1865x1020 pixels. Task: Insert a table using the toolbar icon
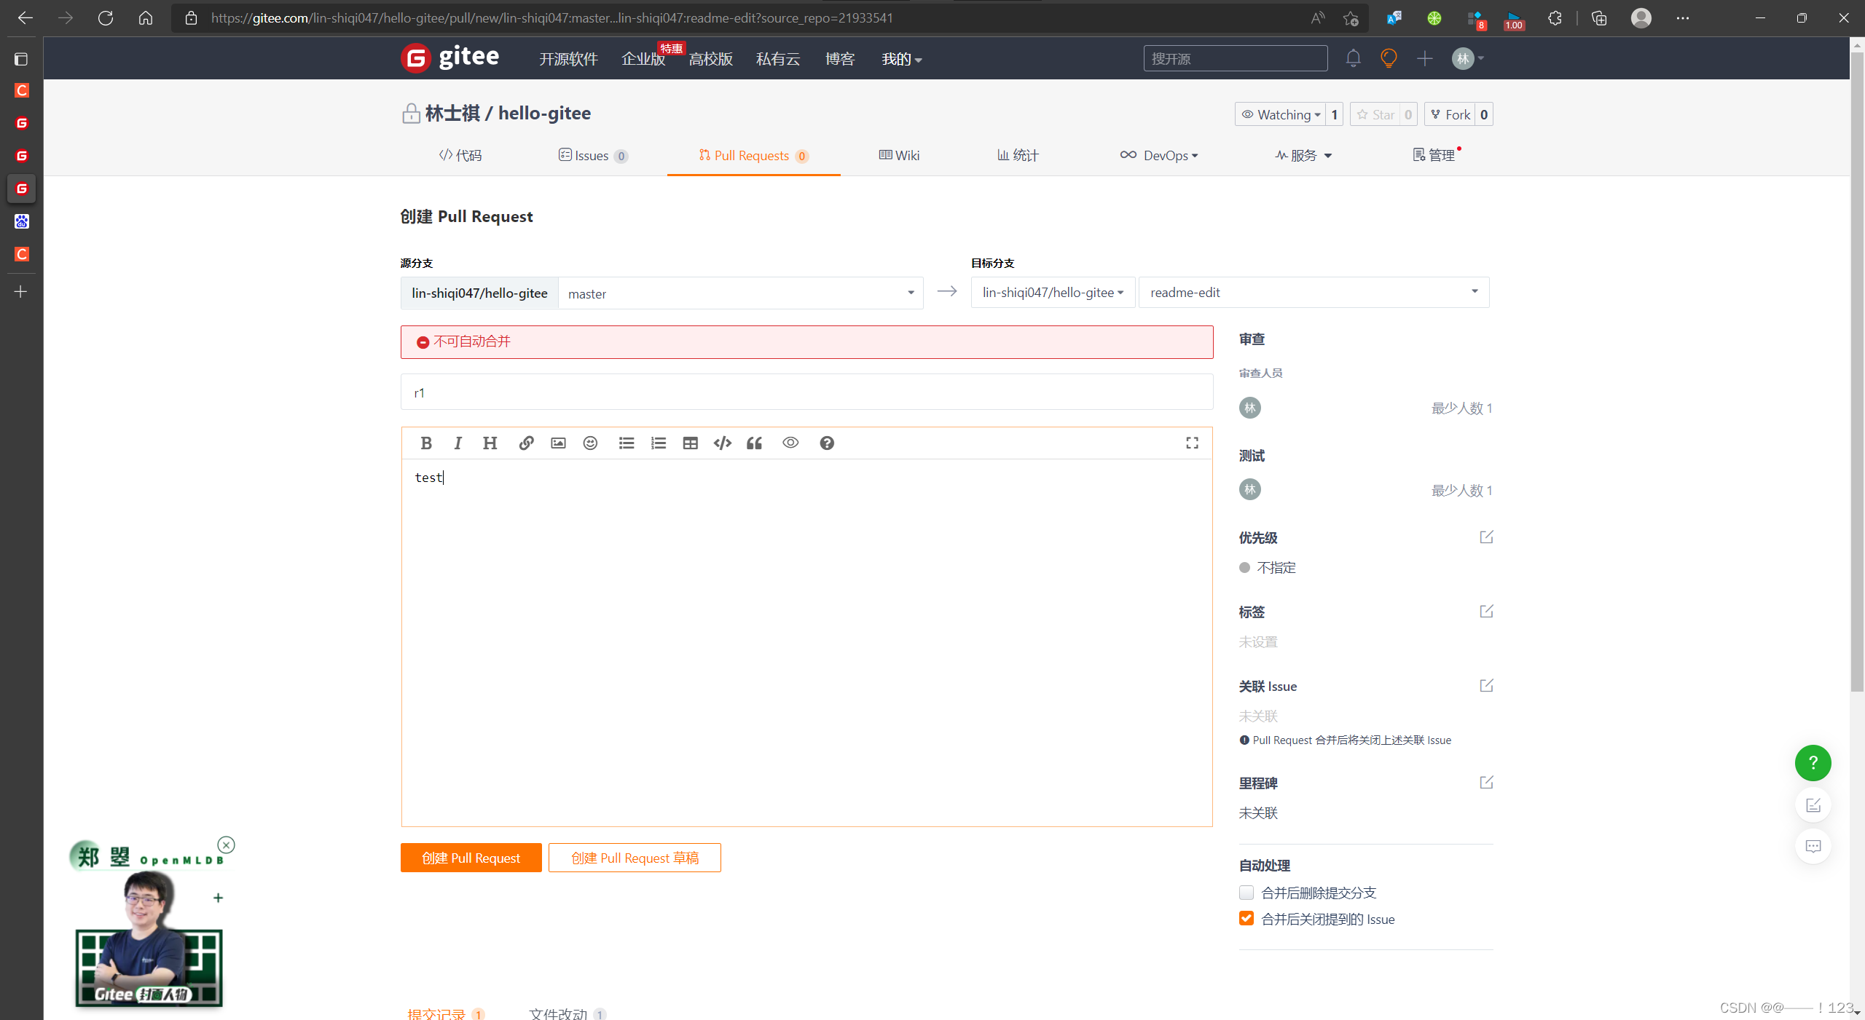pyautogui.click(x=690, y=443)
